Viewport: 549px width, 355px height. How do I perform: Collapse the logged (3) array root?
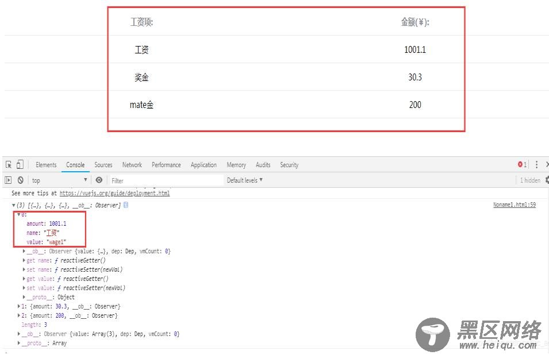(x=14, y=205)
